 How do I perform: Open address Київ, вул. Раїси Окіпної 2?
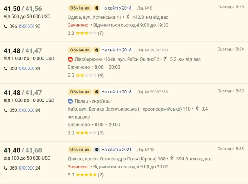point(133,59)
